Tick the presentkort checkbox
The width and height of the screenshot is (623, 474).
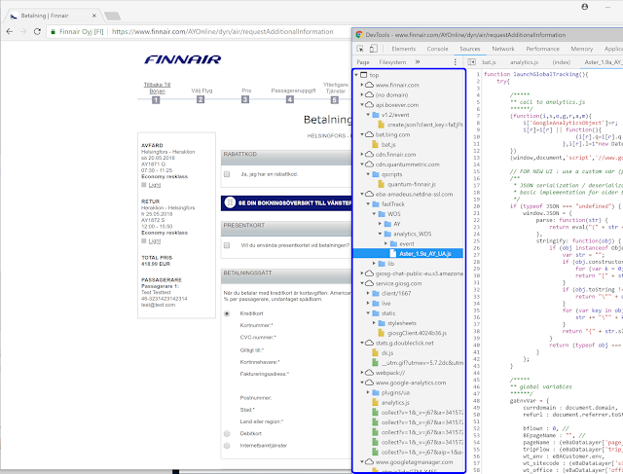point(227,245)
